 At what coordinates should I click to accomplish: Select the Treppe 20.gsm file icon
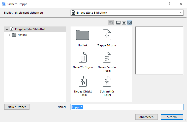coord(107,35)
